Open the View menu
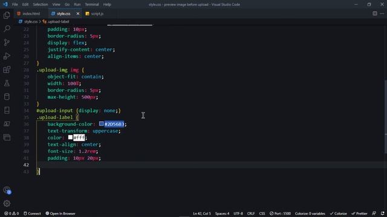Image resolution: width=387 pixels, height=217 pixels. (x=56, y=4)
